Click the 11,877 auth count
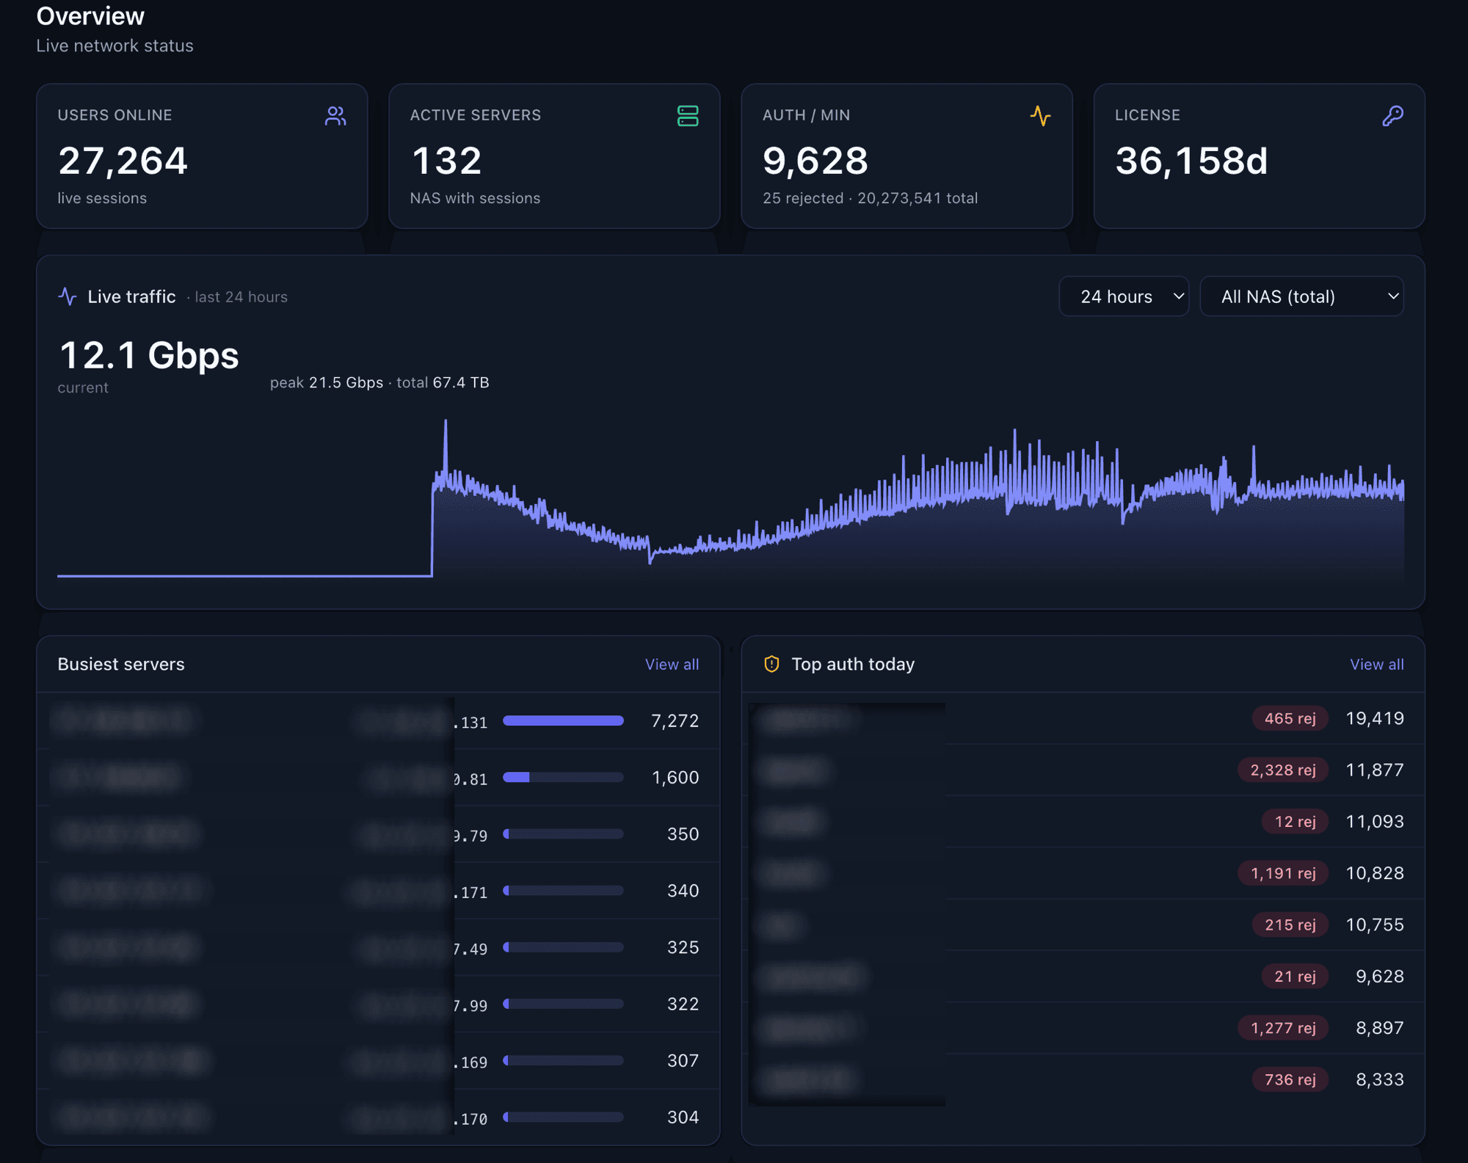Viewport: 1468px width, 1163px height. coord(1374,770)
